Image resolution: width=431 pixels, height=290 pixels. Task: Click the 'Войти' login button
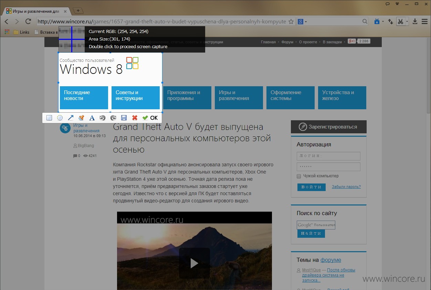pos(312,187)
